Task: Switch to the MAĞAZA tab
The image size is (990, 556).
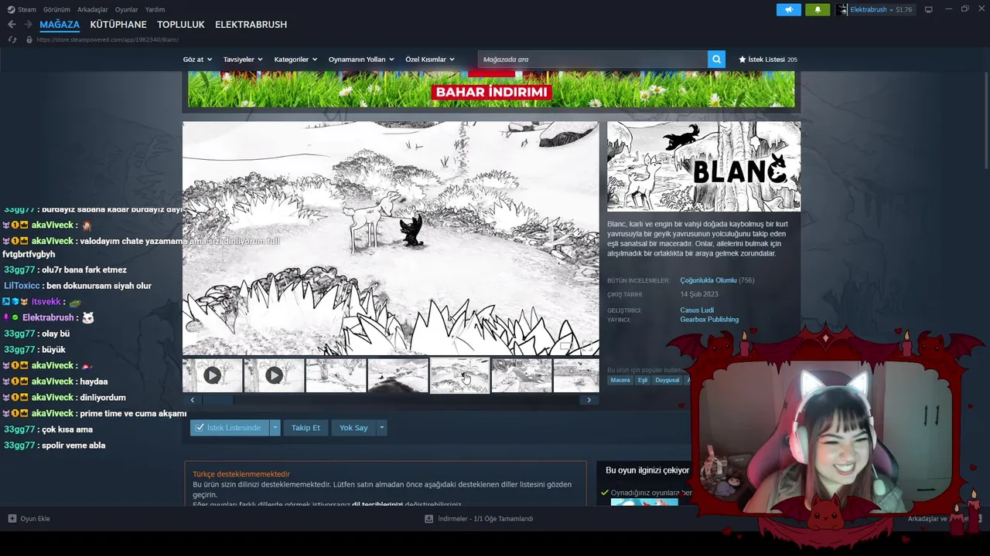Action: pyautogui.click(x=60, y=25)
